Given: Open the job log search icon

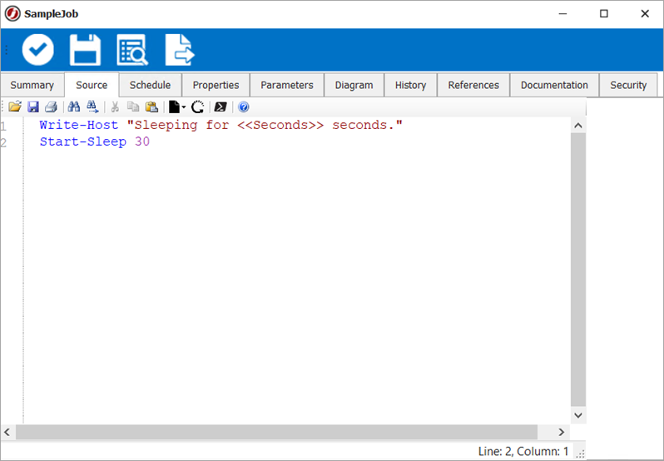Looking at the screenshot, I should (132, 50).
